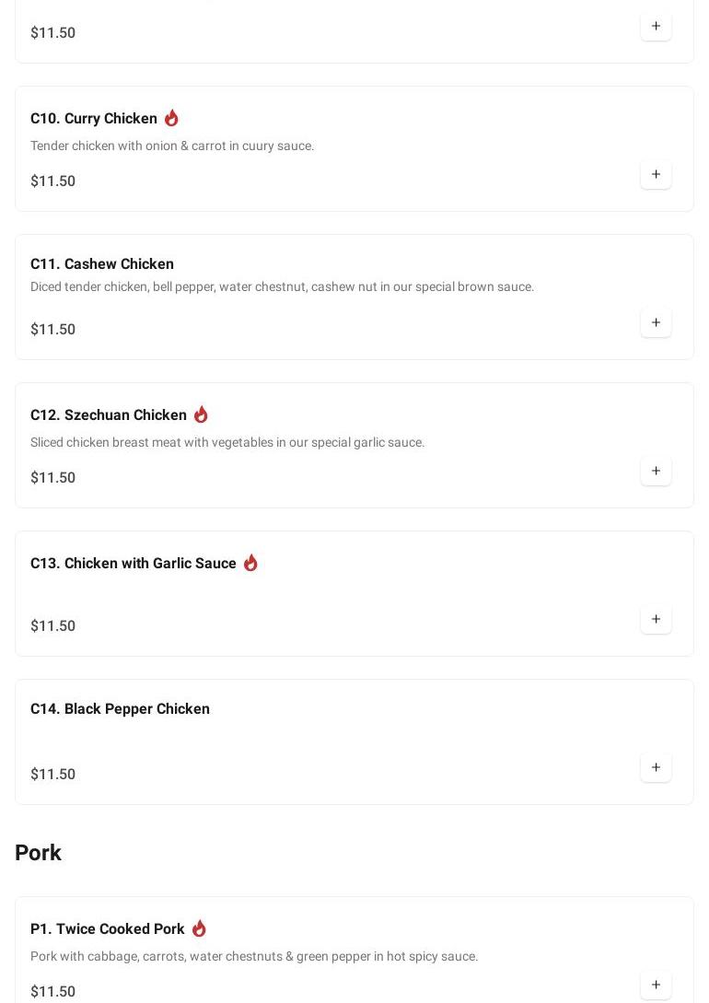This screenshot has height=1003, width=709.
Task: Click flame icon next to Garlic Sauce
Action: tap(250, 563)
